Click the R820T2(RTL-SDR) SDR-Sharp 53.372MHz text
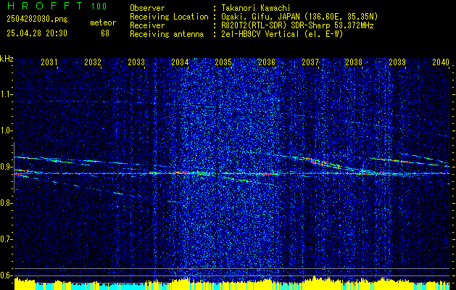The width and height of the screenshot is (456, 290). [x=297, y=25]
